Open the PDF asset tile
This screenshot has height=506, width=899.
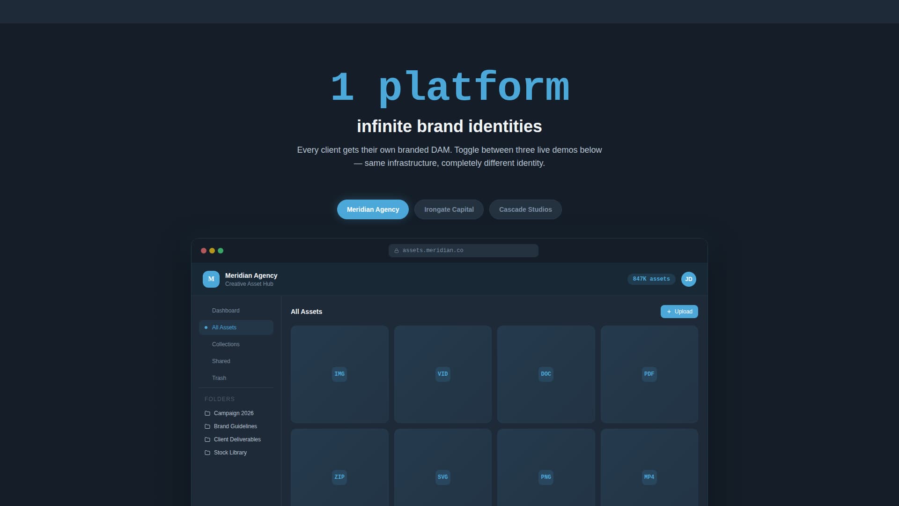(648, 374)
